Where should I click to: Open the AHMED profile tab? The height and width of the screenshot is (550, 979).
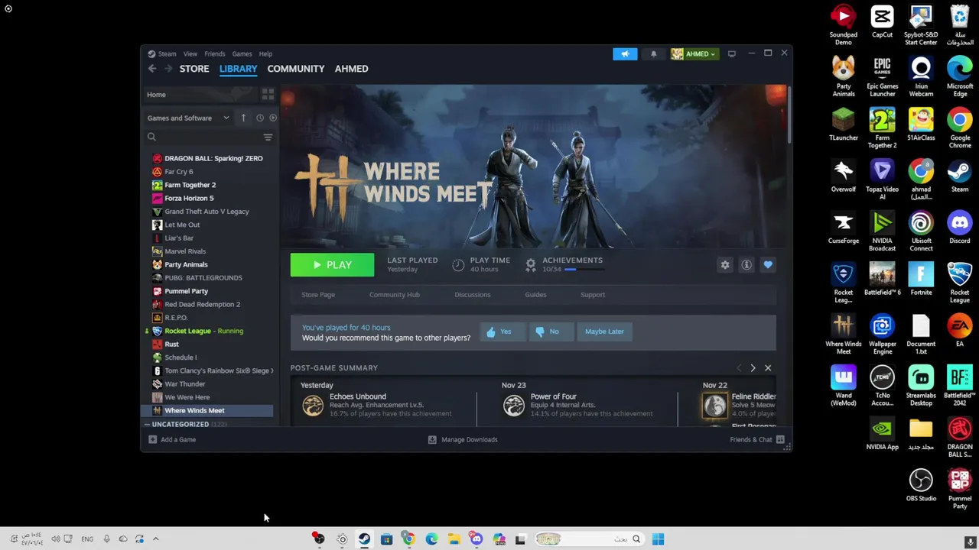(351, 69)
